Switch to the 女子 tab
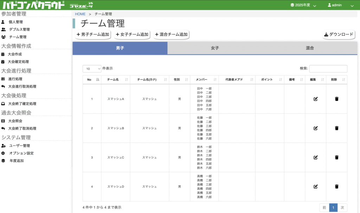This screenshot has width=360, height=213. click(215, 48)
